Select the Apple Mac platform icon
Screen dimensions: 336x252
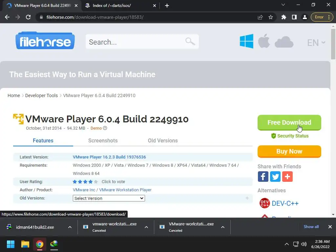point(264,41)
